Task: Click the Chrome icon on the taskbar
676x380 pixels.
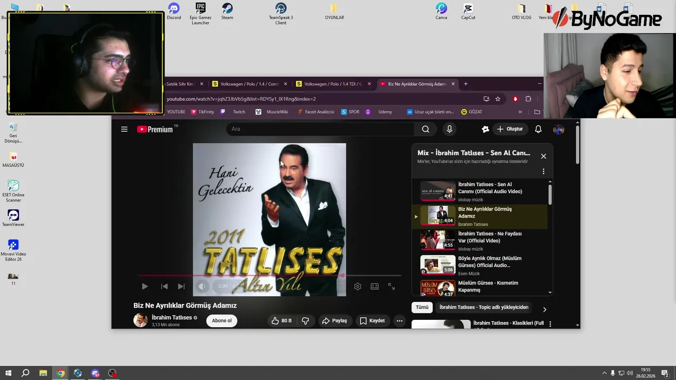Action: [61, 373]
